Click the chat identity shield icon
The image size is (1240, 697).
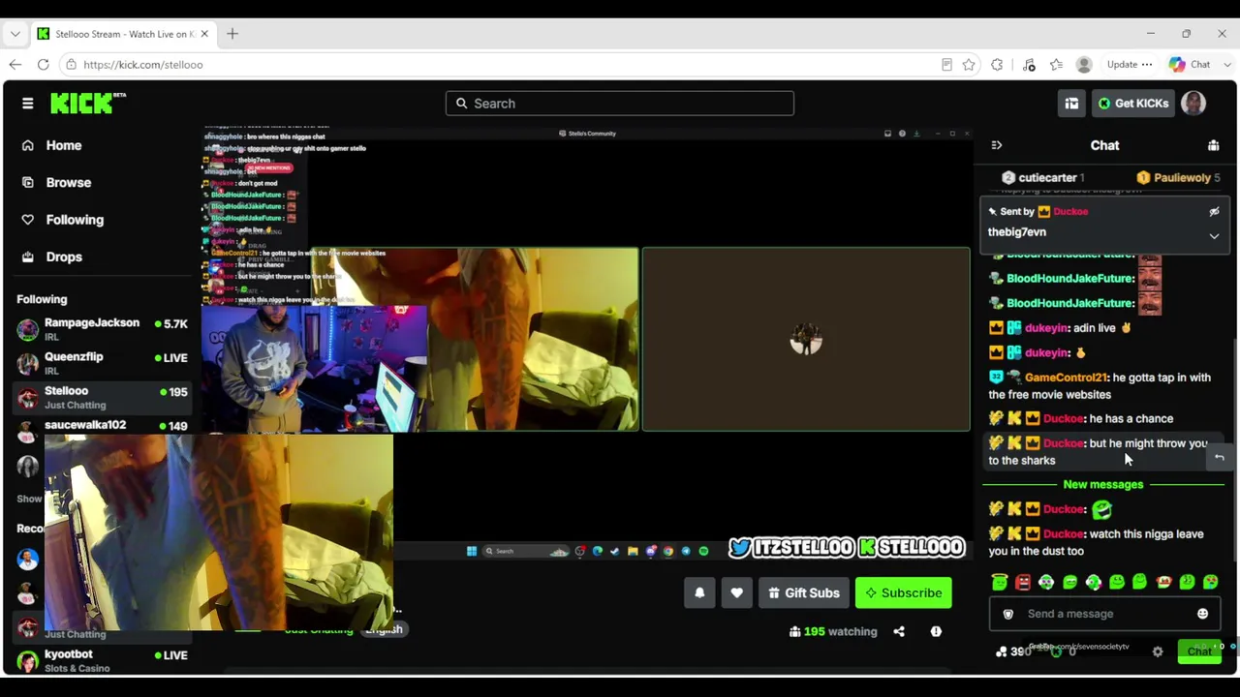tap(1007, 614)
